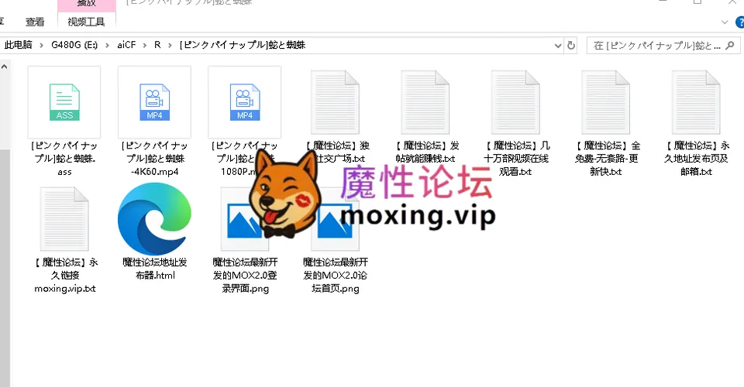Select the 4K60 MP4 video file icon
Viewport: 744px width, 387px height.
coord(154,102)
